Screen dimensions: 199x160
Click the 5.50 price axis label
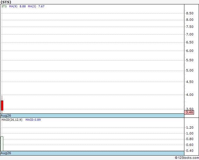tap(190, 60)
